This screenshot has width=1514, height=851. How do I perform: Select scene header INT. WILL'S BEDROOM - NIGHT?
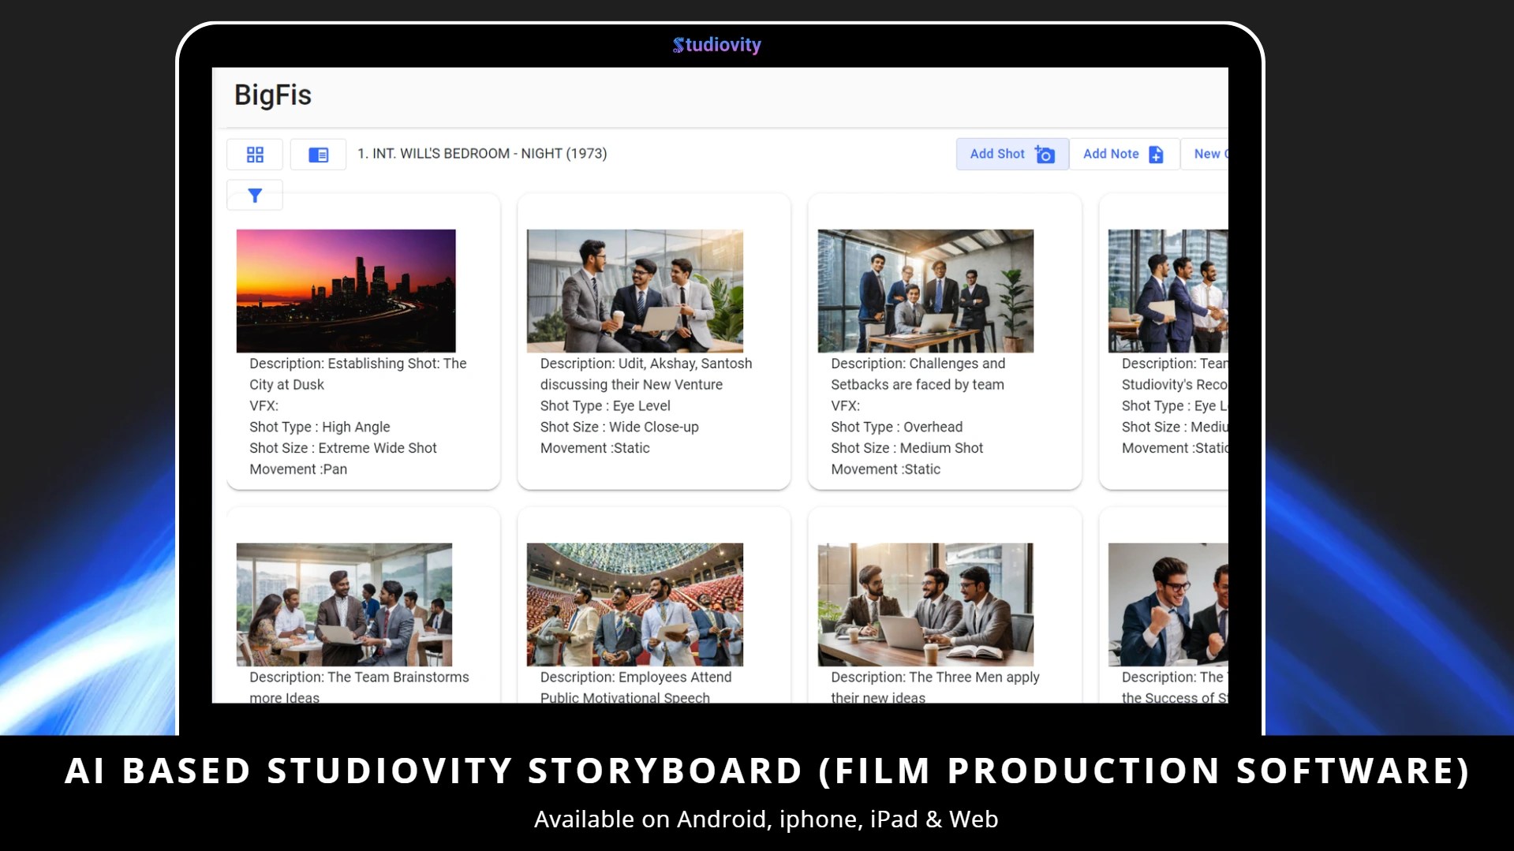(482, 154)
